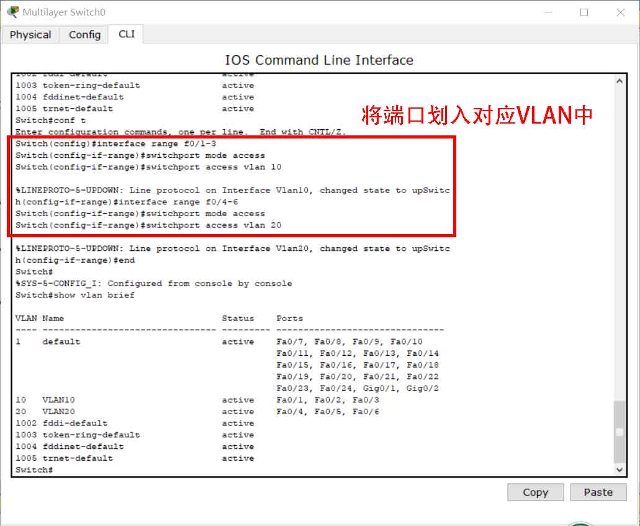Click the VLAN10 row name
This screenshot has width=640, height=526.
(x=58, y=400)
